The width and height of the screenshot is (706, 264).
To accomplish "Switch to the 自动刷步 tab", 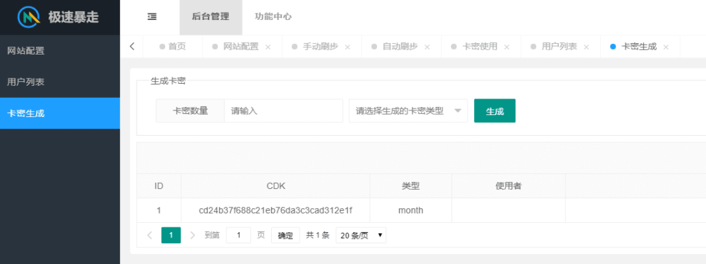I will tap(400, 47).
